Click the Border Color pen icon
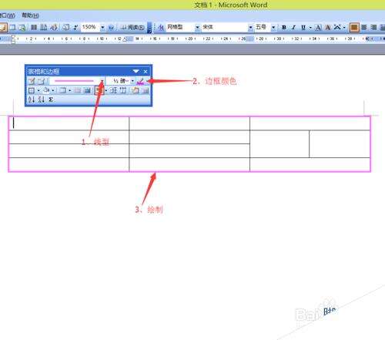The height and width of the screenshot is (340, 385). [140, 81]
